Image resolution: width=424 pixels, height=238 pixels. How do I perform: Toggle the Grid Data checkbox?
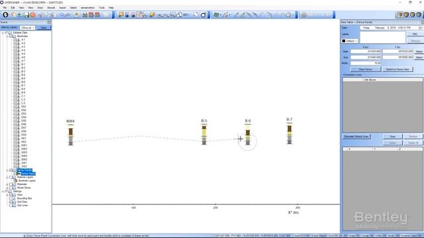click(x=11, y=202)
